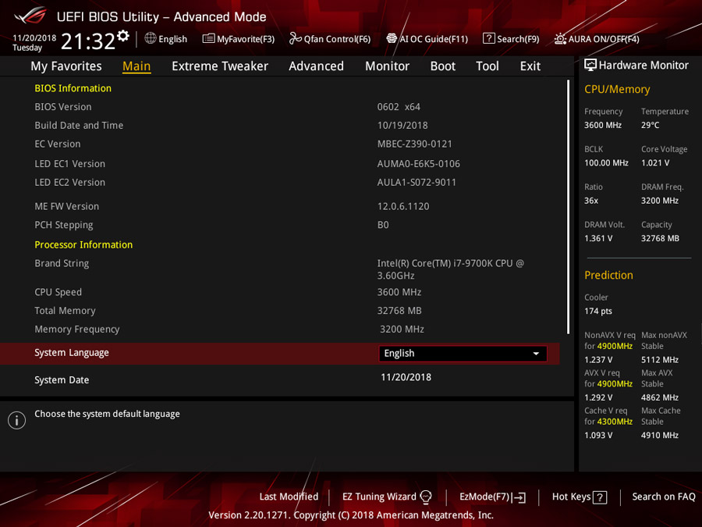The height and width of the screenshot is (527, 702).
Task: Click the MyFavorite list icon
Action: click(x=208, y=38)
